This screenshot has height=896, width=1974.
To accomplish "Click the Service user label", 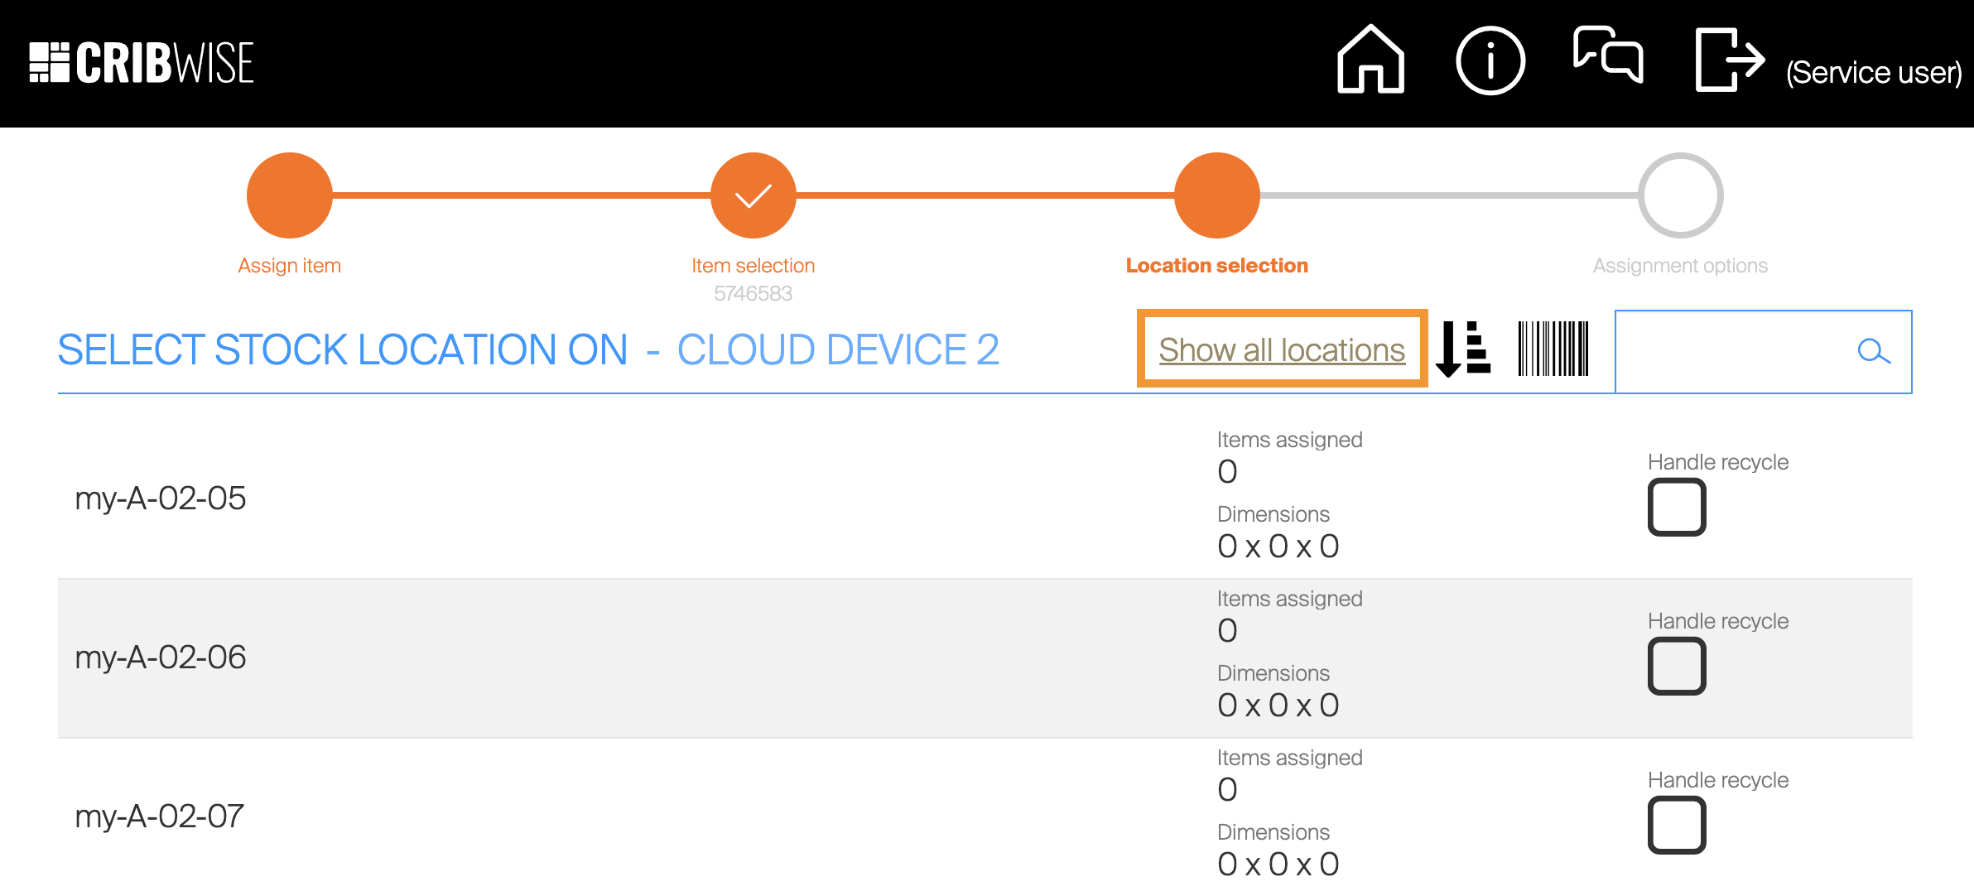I will [x=1873, y=73].
